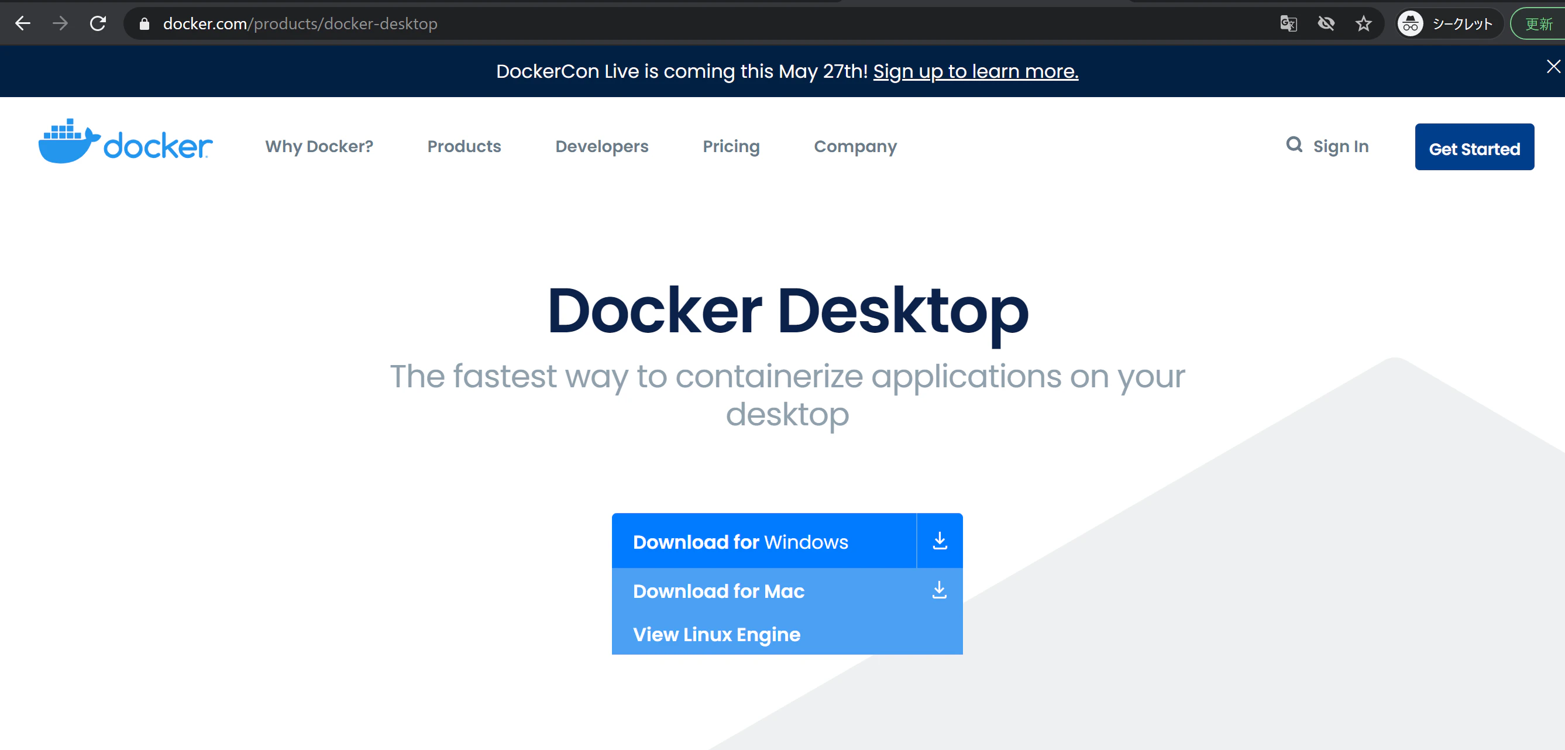
Task: Expand the Developers navigation menu
Action: pyautogui.click(x=601, y=146)
